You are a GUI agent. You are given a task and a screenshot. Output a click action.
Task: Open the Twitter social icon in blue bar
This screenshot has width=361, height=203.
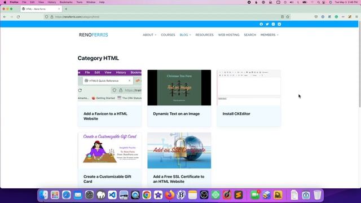click(267, 24)
